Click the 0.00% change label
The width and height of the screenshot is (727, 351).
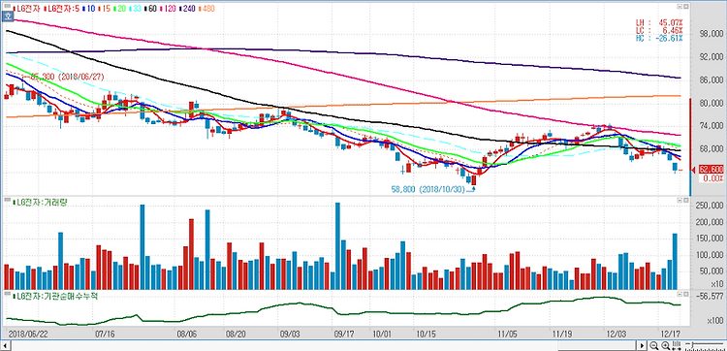click(x=711, y=178)
